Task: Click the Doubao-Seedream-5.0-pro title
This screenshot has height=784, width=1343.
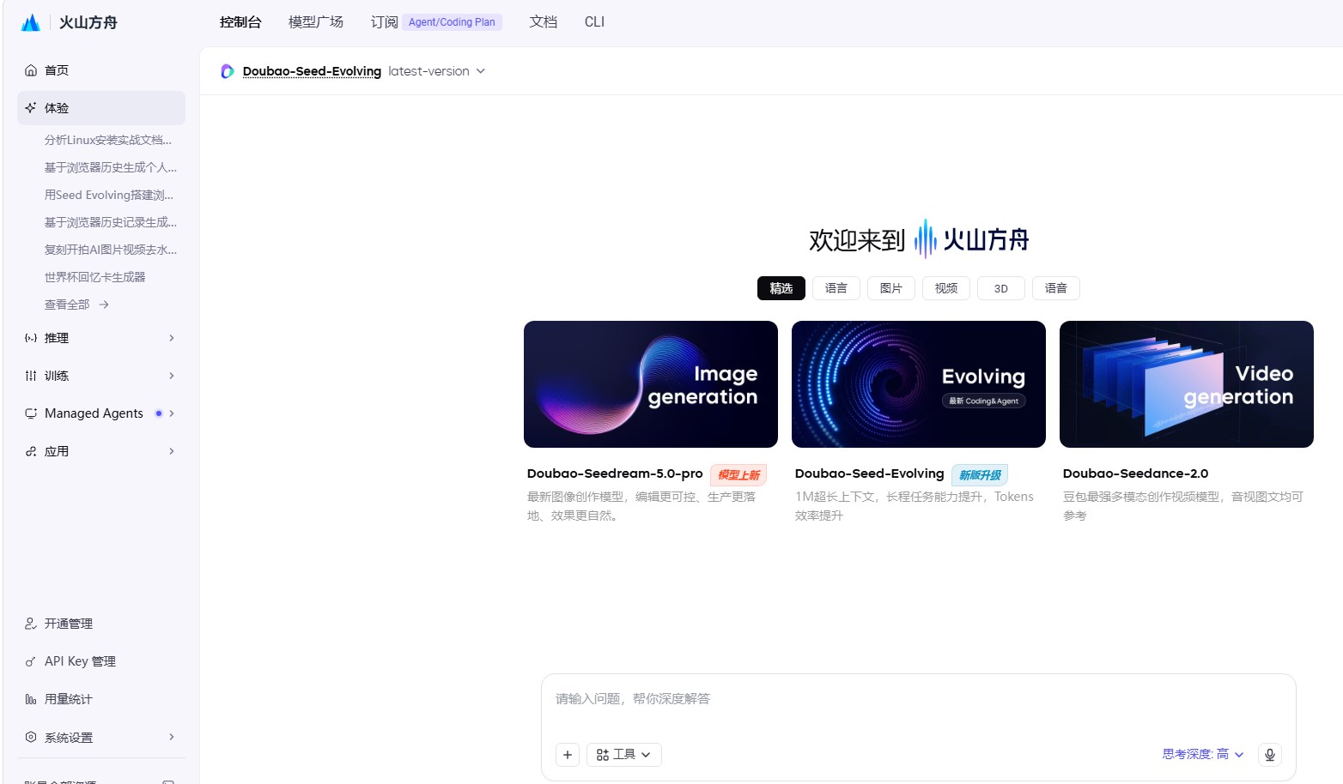Action: coord(615,473)
